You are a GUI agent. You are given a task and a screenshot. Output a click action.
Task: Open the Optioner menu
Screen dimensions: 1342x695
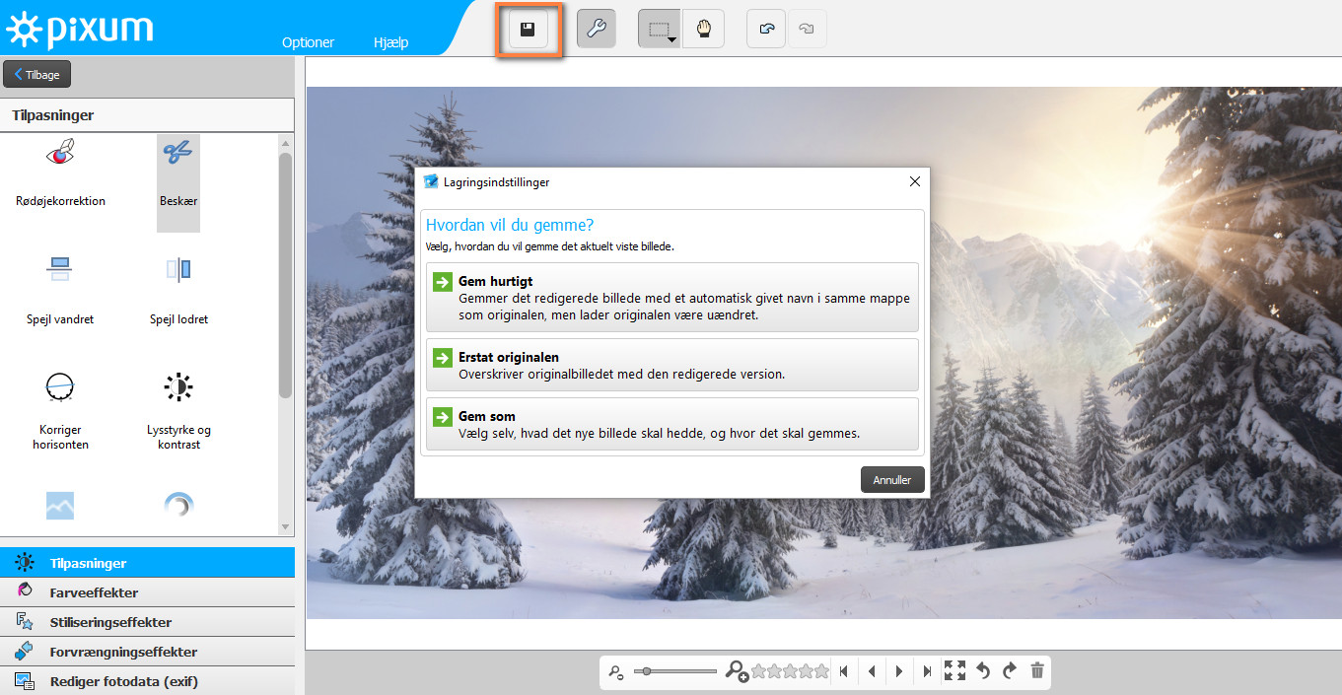coord(308,42)
